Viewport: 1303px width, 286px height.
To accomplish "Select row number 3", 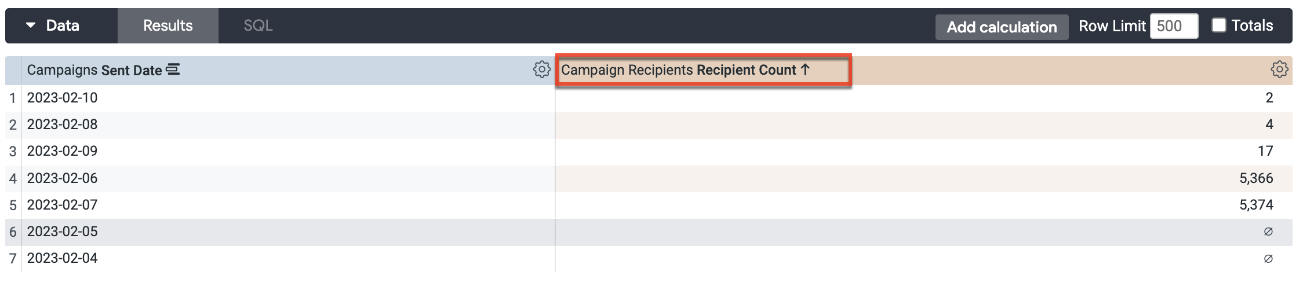I will [13, 152].
